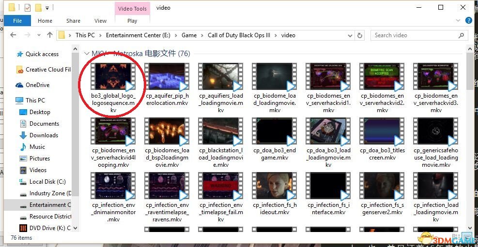Select cp_infection_env_timelapse_fail.mkv file
This screenshot has width=478, height=247.
pos(221,197)
